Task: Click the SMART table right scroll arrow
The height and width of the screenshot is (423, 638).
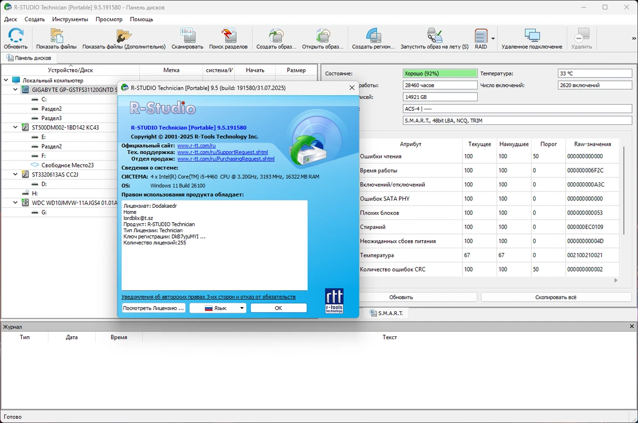Action: click(616, 280)
